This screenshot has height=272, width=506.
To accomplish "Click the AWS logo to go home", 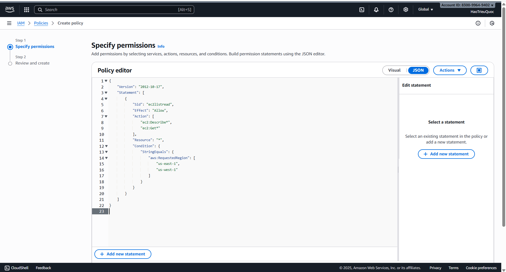I will (x=9, y=9).
